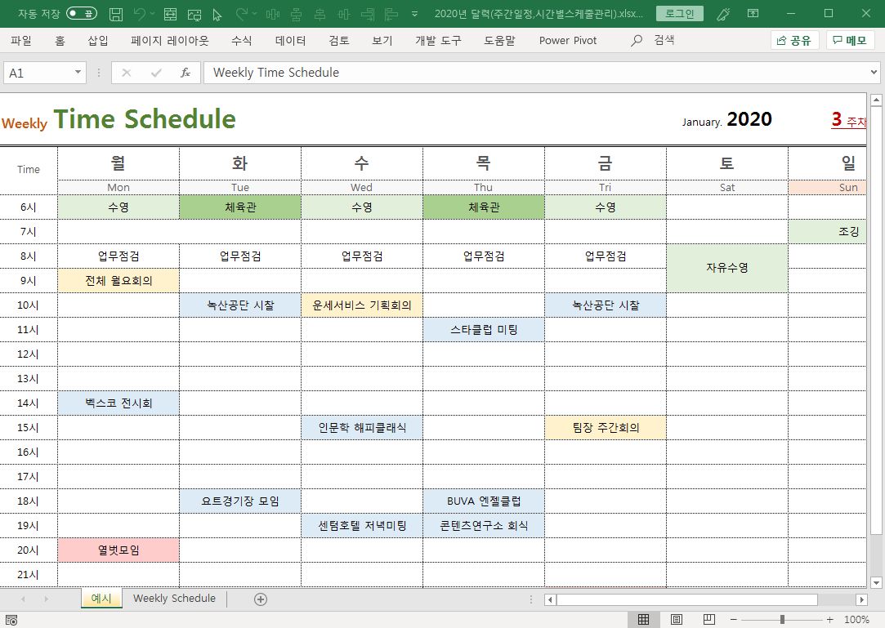This screenshot has width=885, height=628.
Task: Click the horizontal scrollbar left arrow
Action: (x=550, y=599)
